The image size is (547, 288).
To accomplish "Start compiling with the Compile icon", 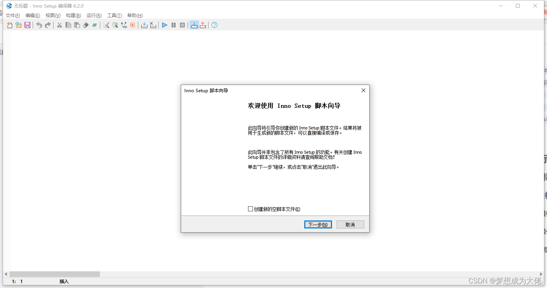I will point(144,25).
